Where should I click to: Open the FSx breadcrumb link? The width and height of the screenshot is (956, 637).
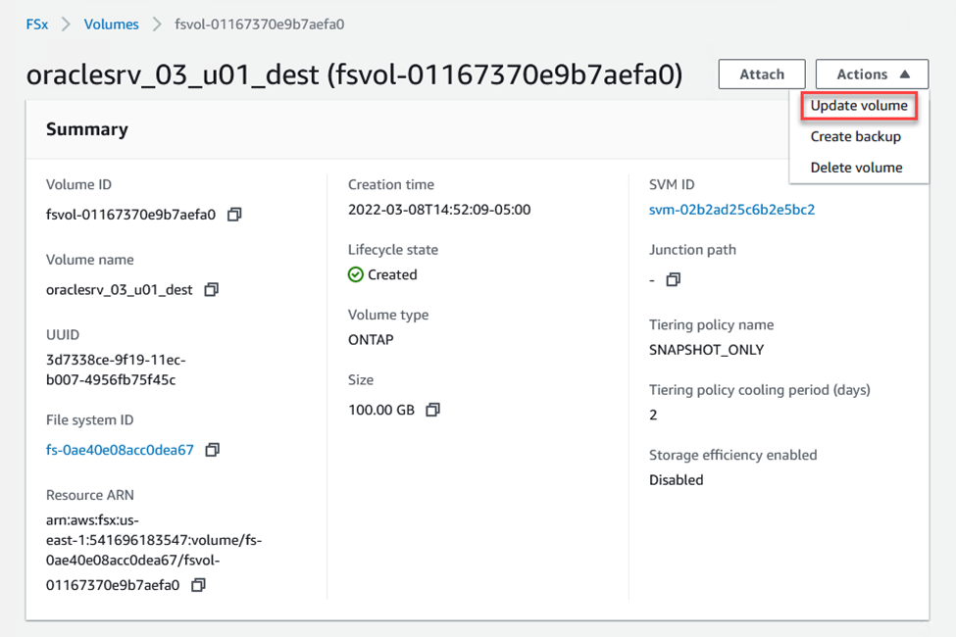click(37, 24)
